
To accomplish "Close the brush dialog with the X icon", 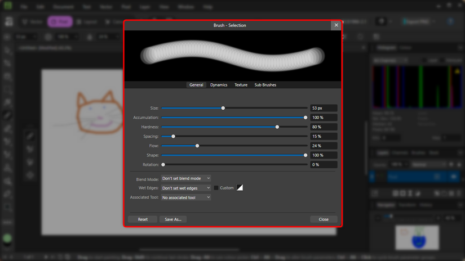I will 336,25.
